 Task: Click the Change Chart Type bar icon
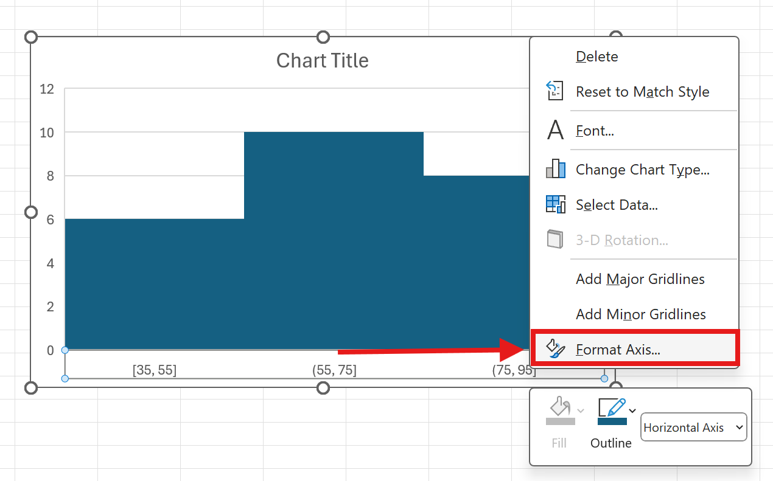[555, 169]
